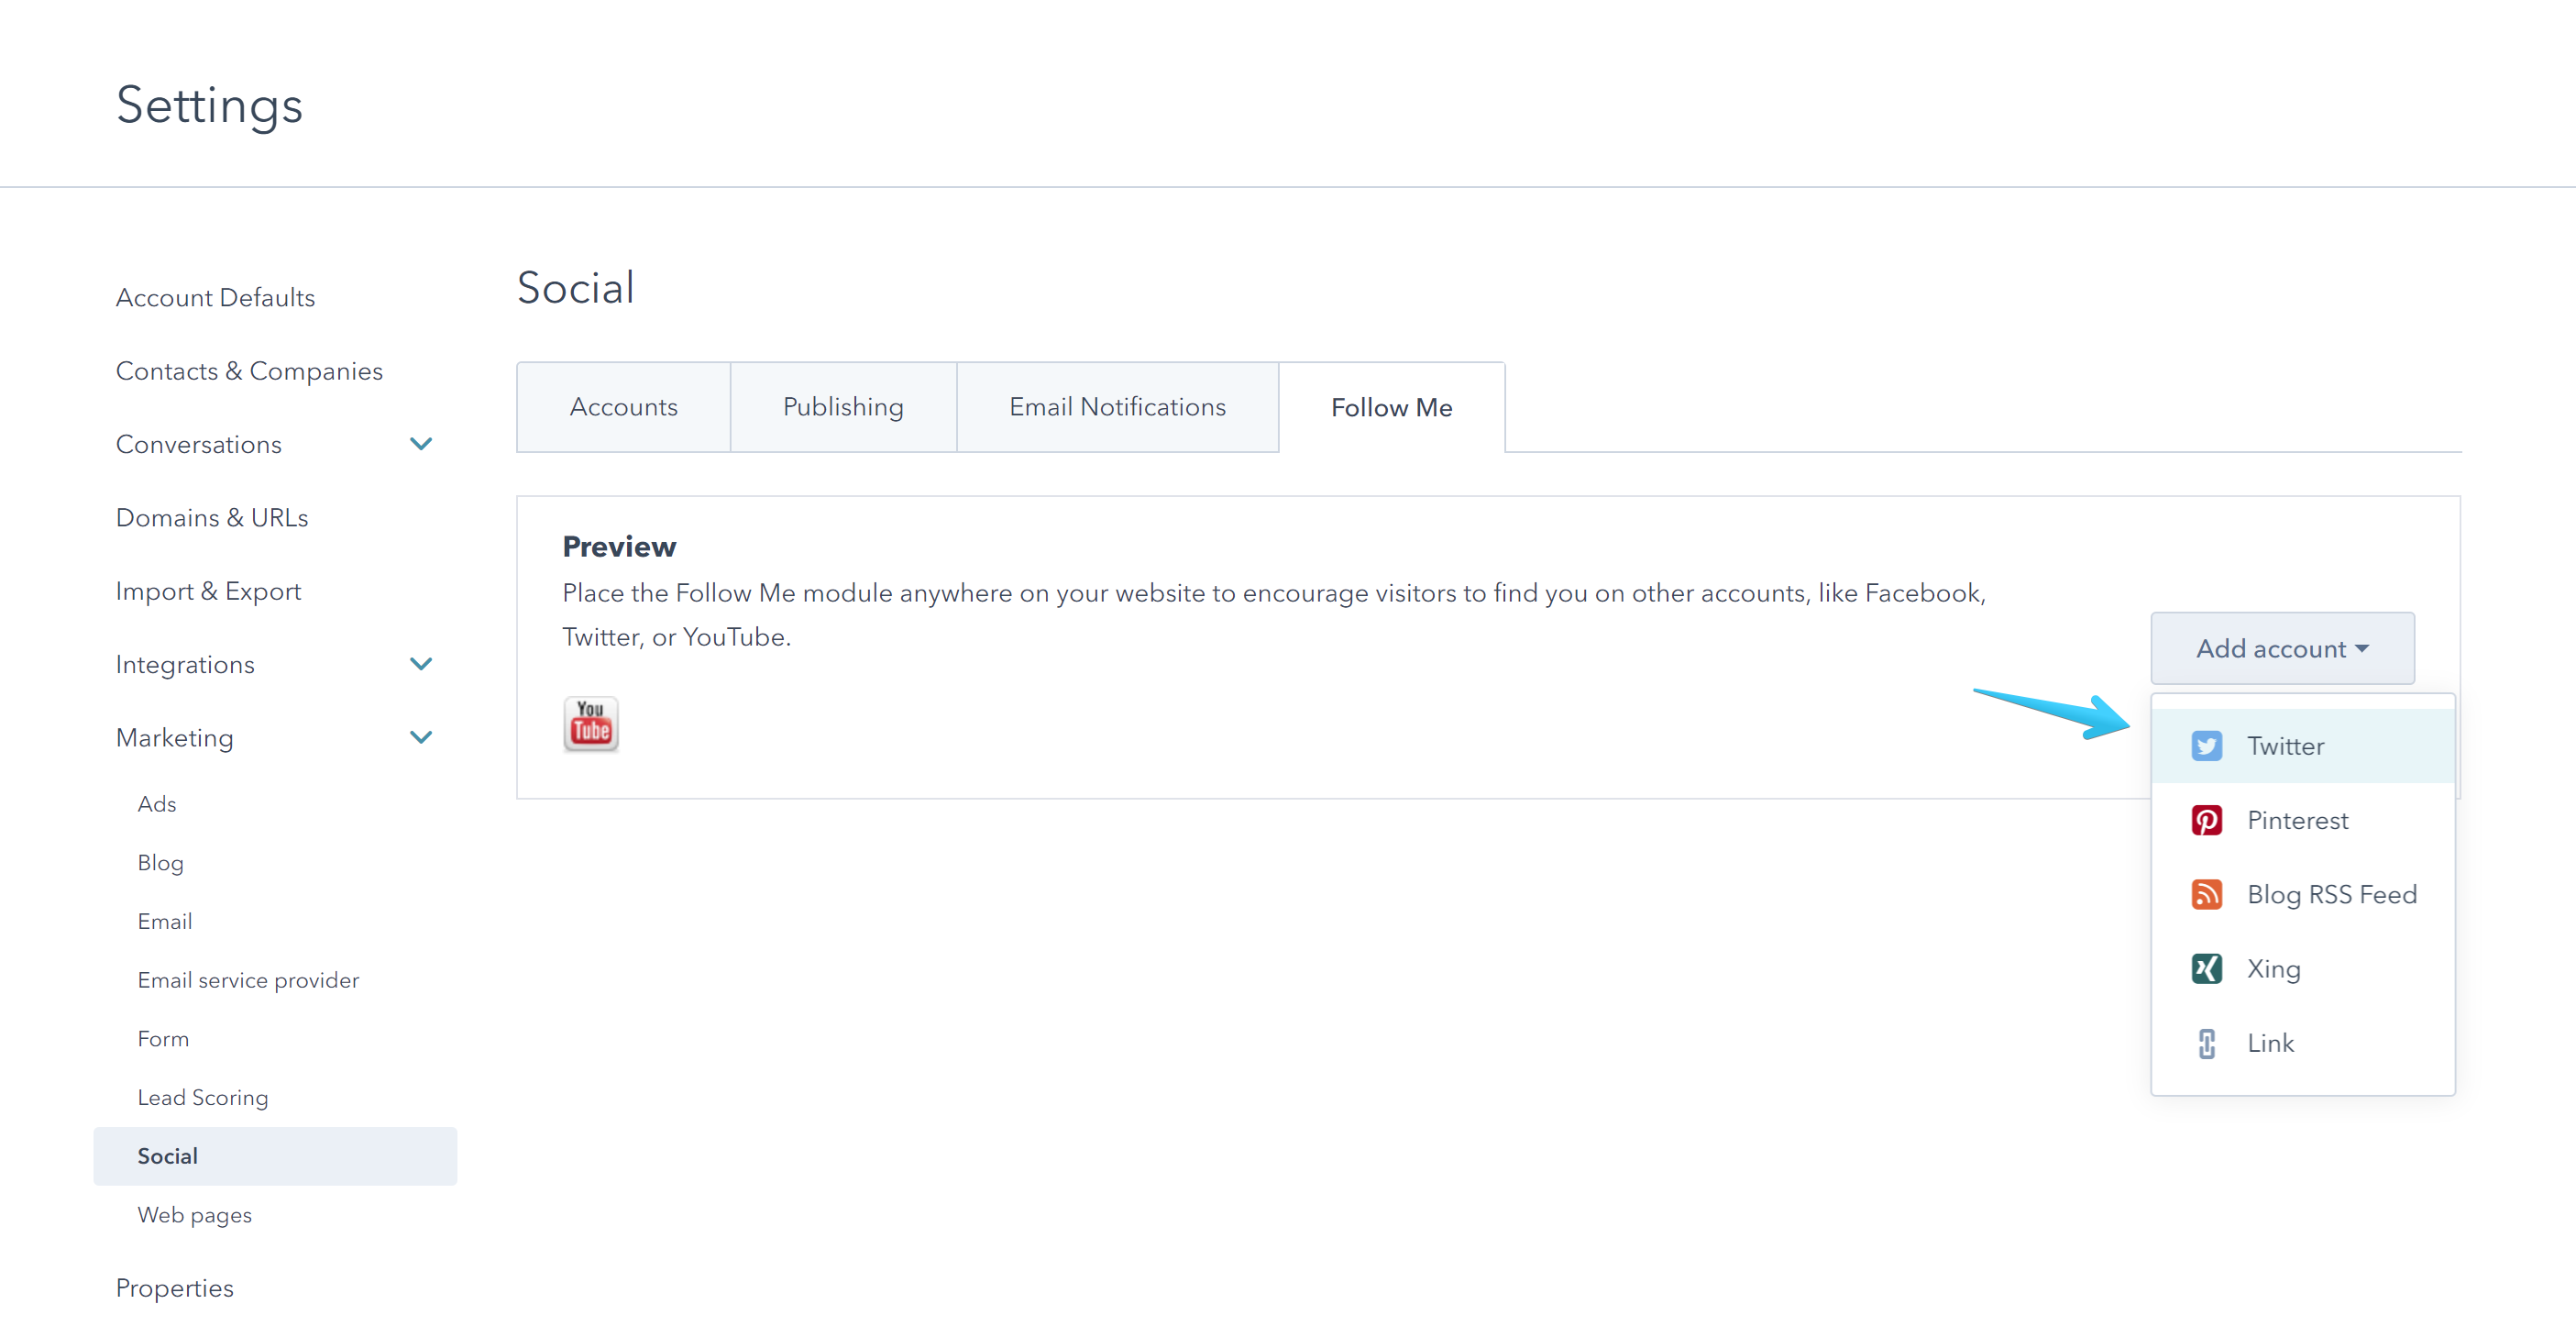Open Lead Scoring under Marketing
The width and height of the screenshot is (2576, 1326).
203,1097
